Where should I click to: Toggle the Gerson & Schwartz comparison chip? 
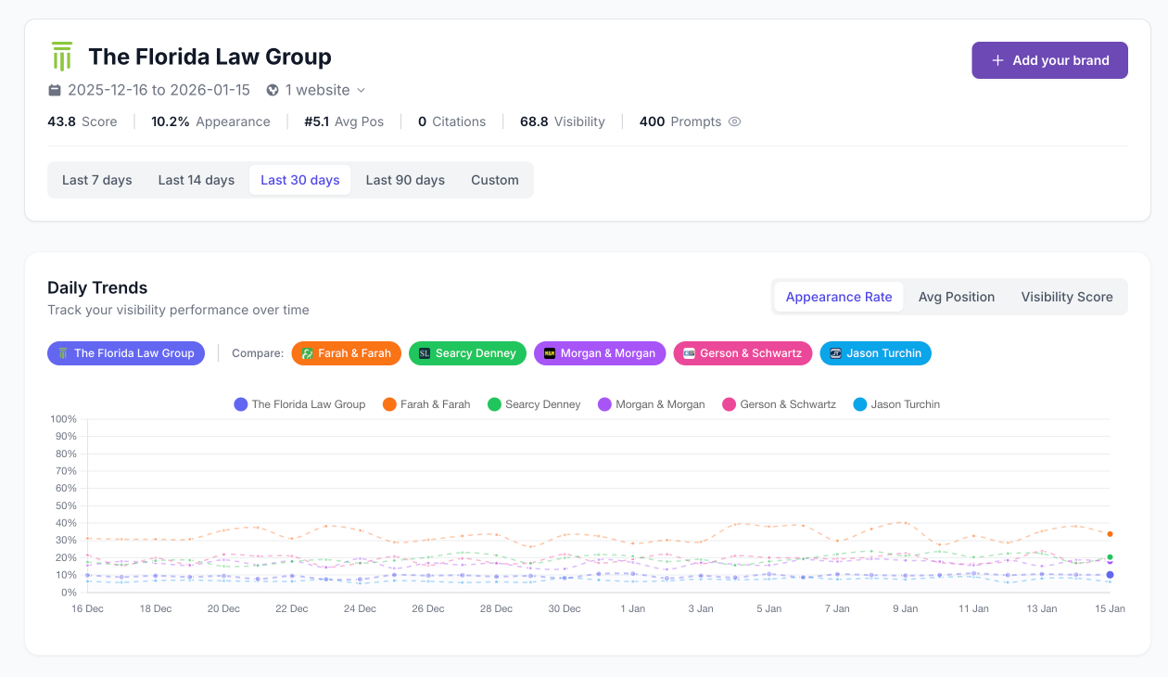(x=743, y=353)
